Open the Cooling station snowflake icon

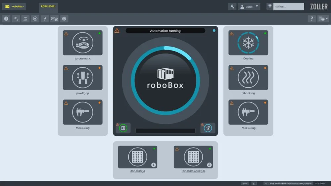click(x=248, y=43)
